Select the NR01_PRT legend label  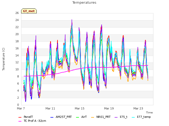pos(104,117)
